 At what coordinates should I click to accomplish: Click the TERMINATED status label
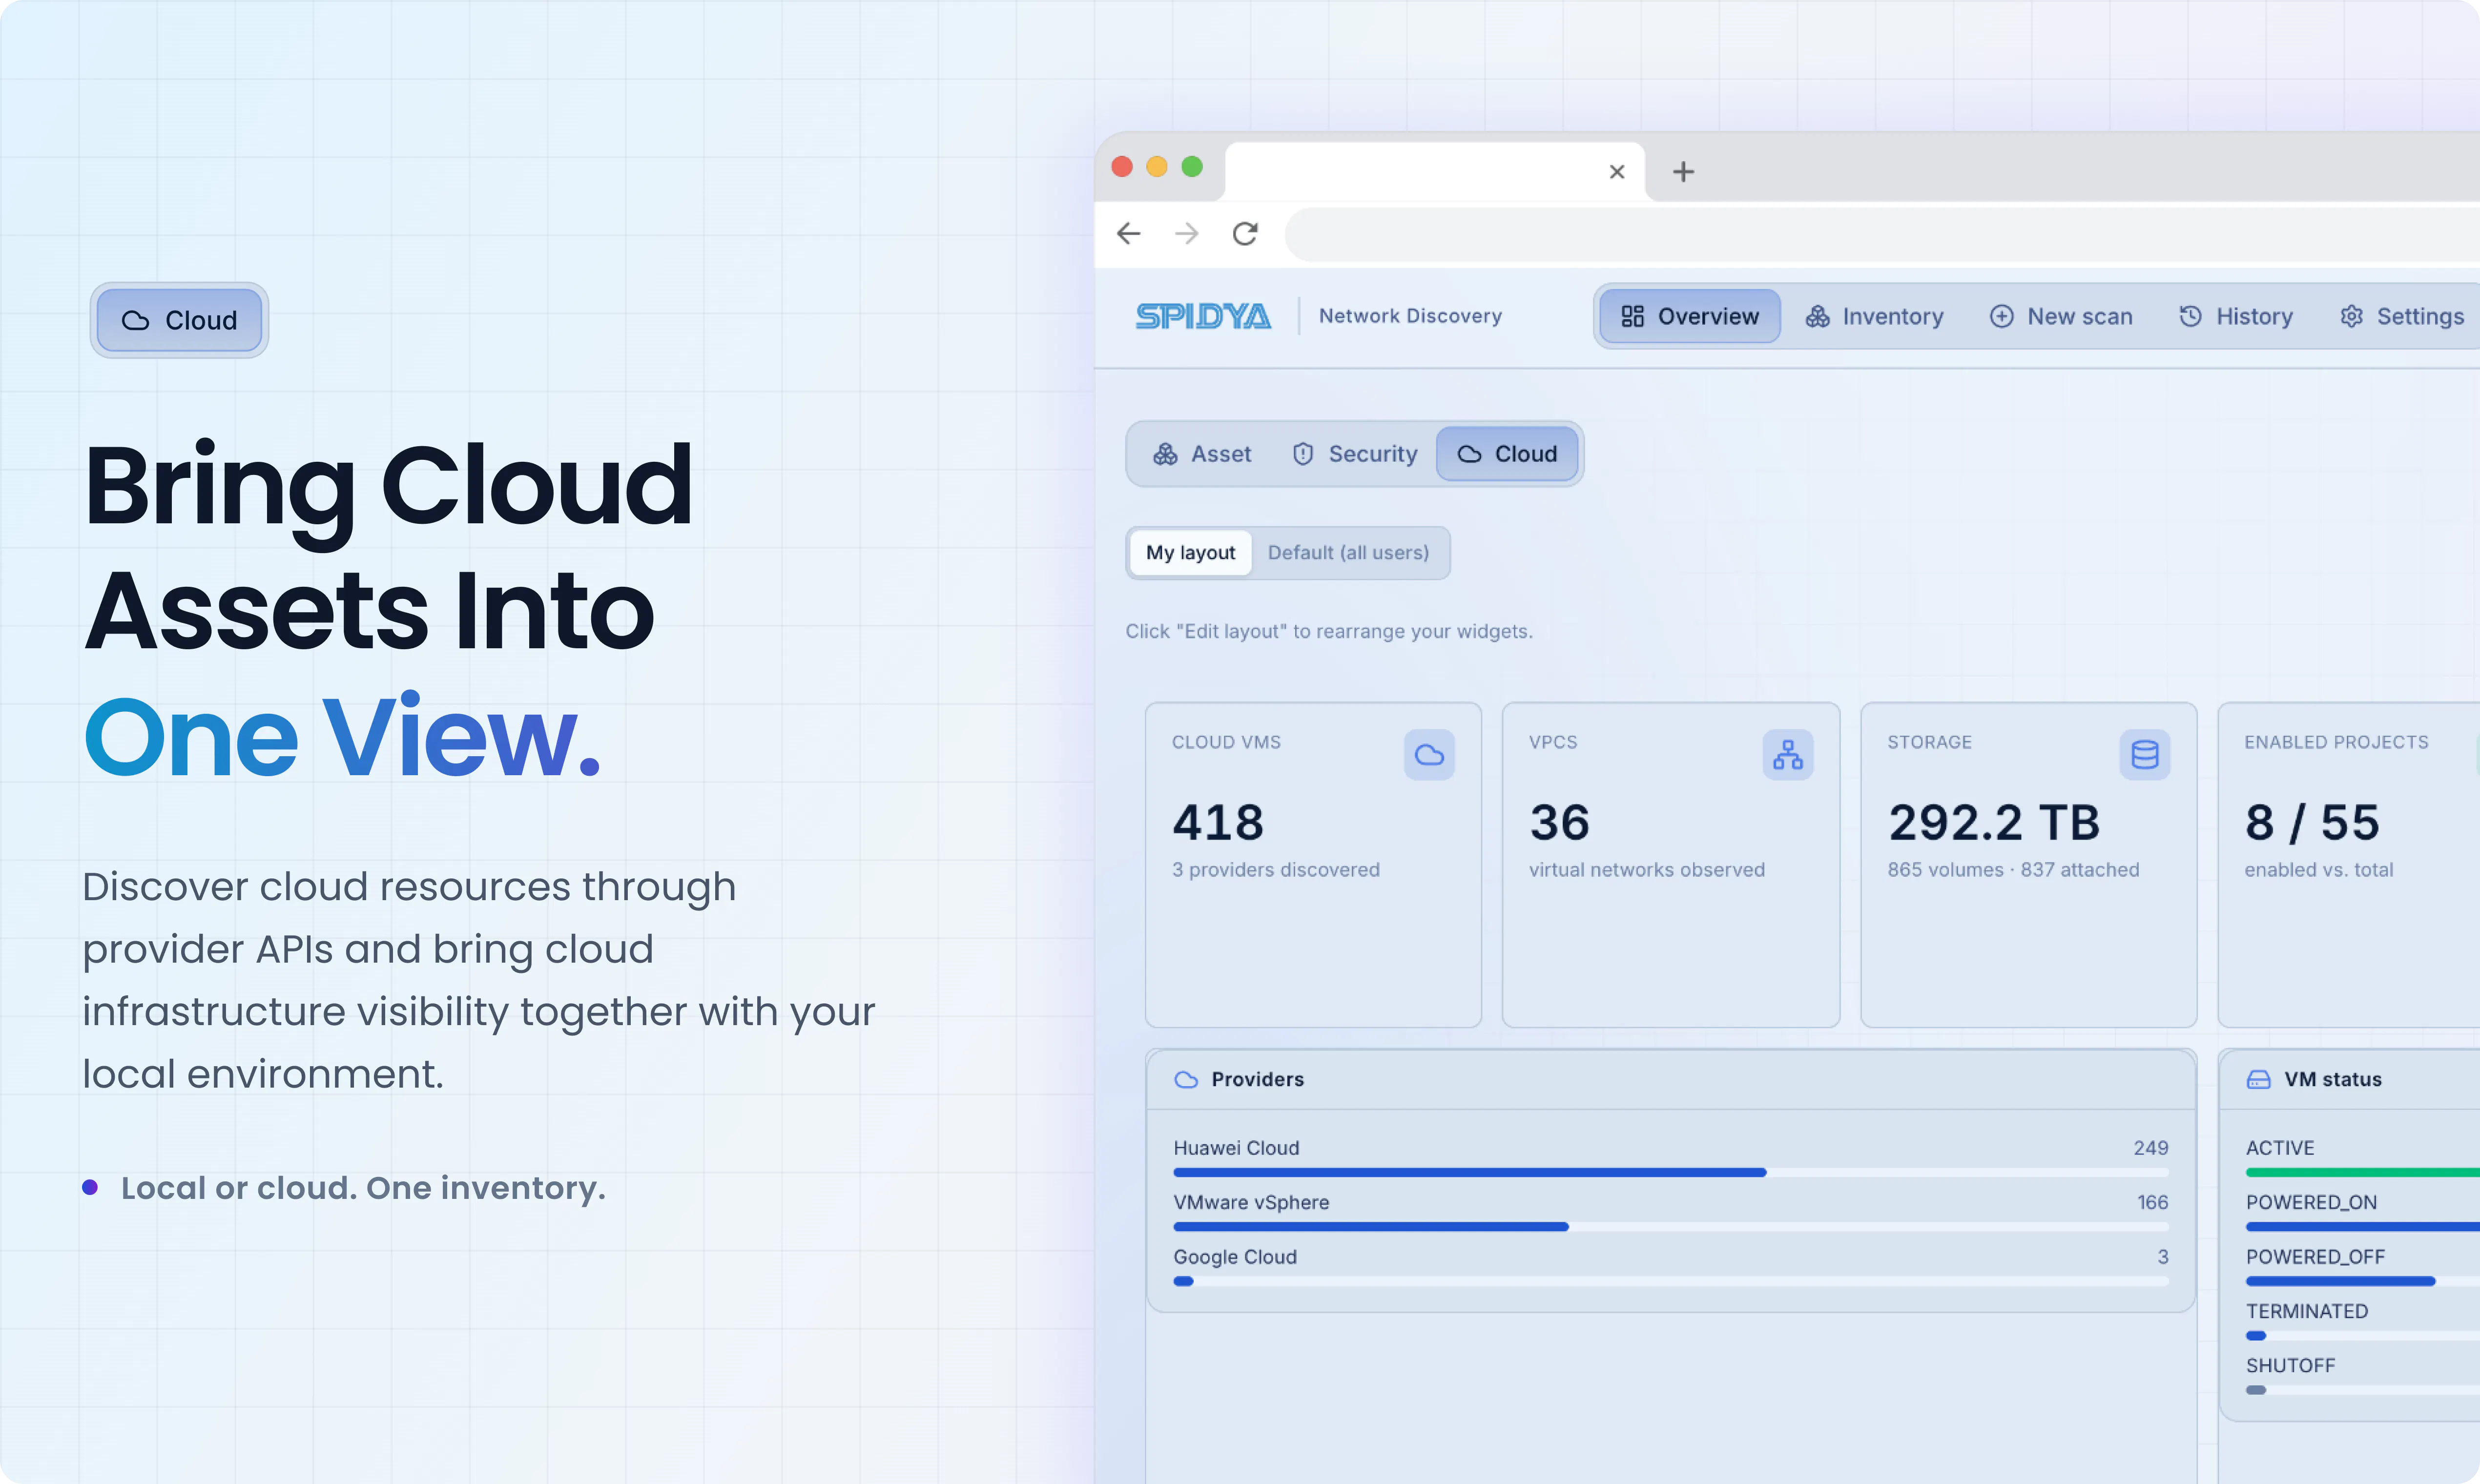coord(2307,1311)
